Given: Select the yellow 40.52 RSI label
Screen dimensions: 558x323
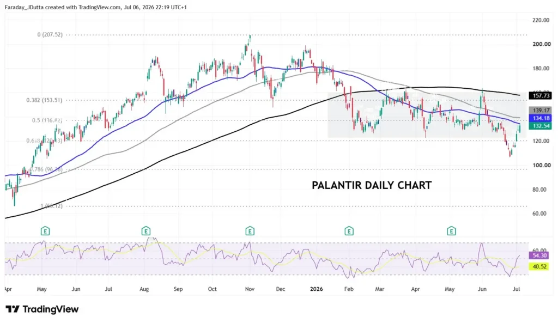Looking at the screenshot, I should [x=539, y=266].
